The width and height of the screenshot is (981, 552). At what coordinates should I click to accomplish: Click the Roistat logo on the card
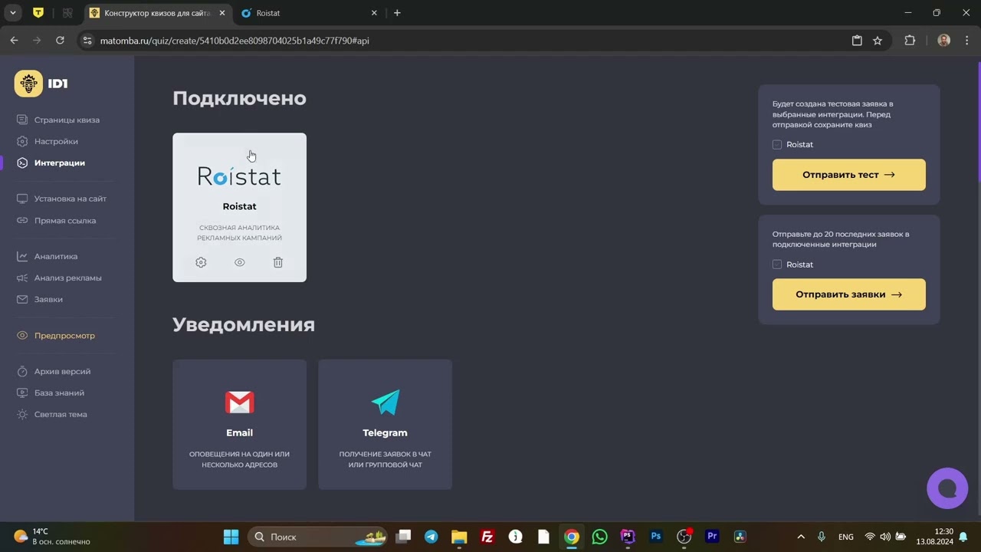pos(239,176)
